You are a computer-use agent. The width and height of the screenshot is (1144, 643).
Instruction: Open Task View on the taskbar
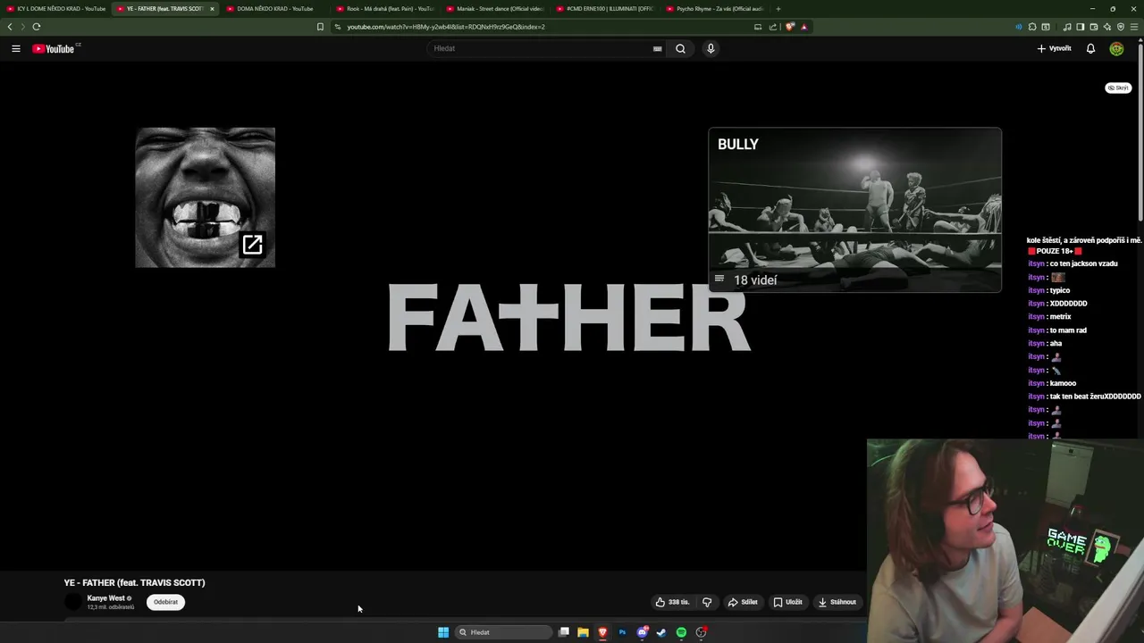[x=564, y=632]
